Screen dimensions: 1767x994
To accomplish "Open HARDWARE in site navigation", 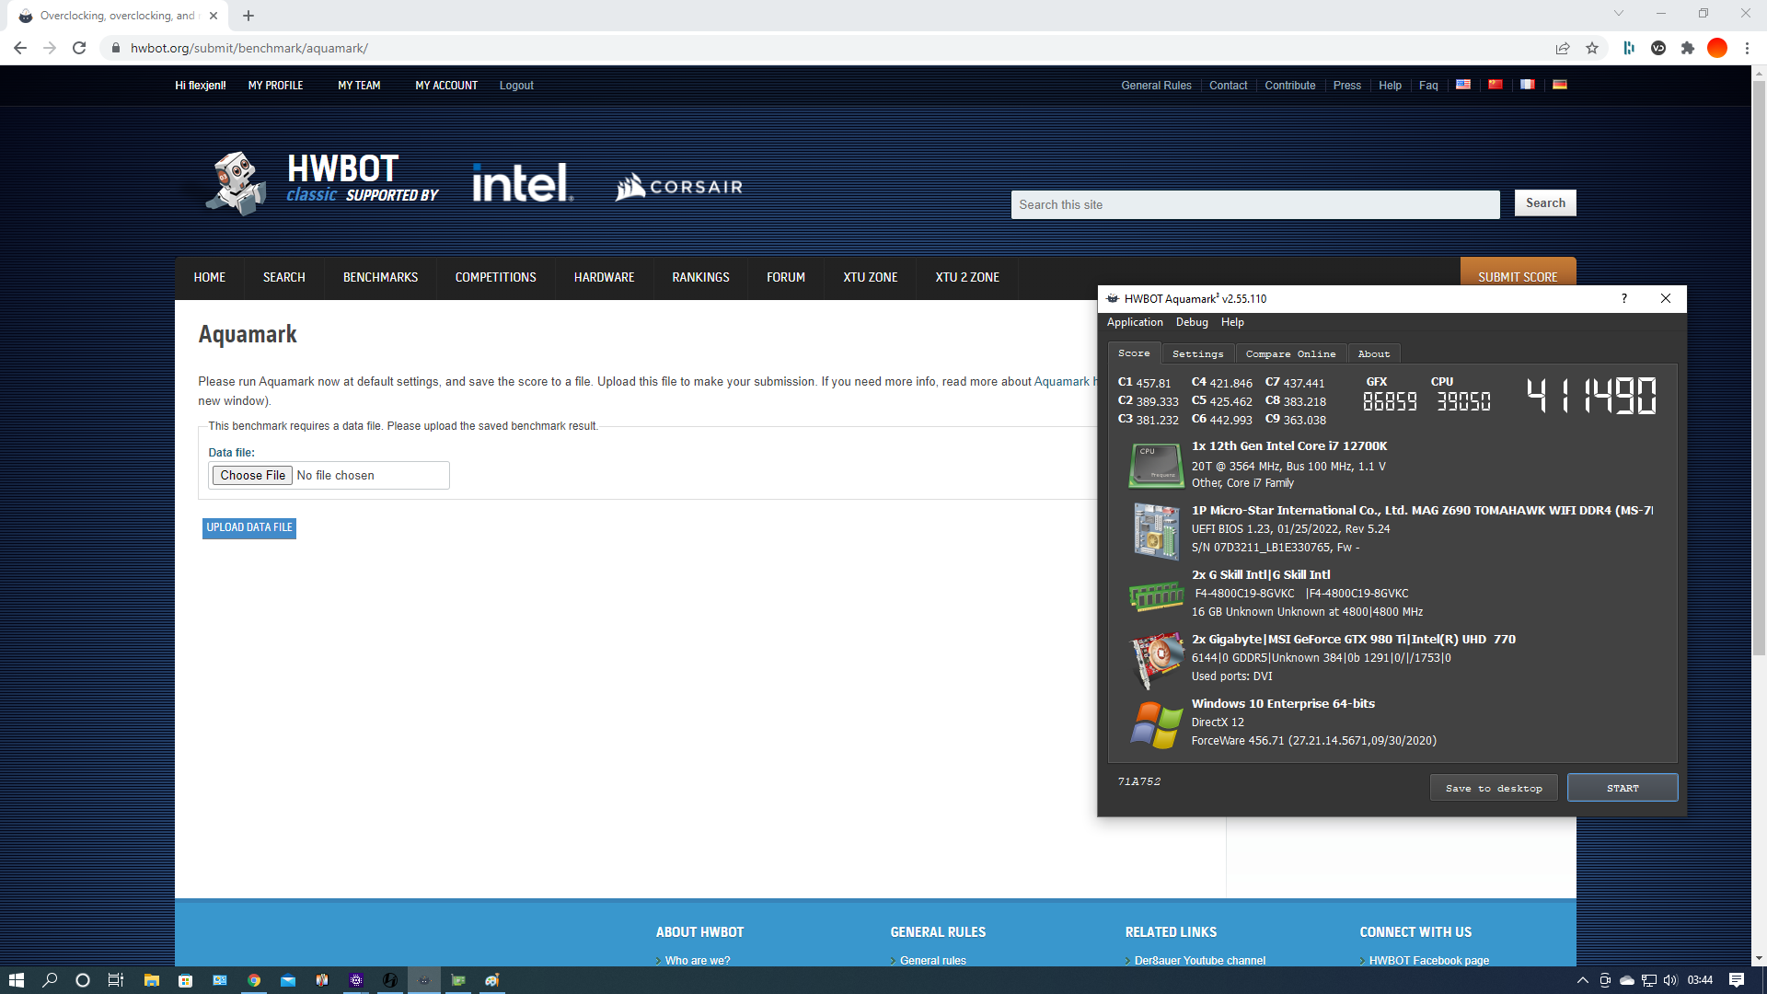I will click(604, 277).
